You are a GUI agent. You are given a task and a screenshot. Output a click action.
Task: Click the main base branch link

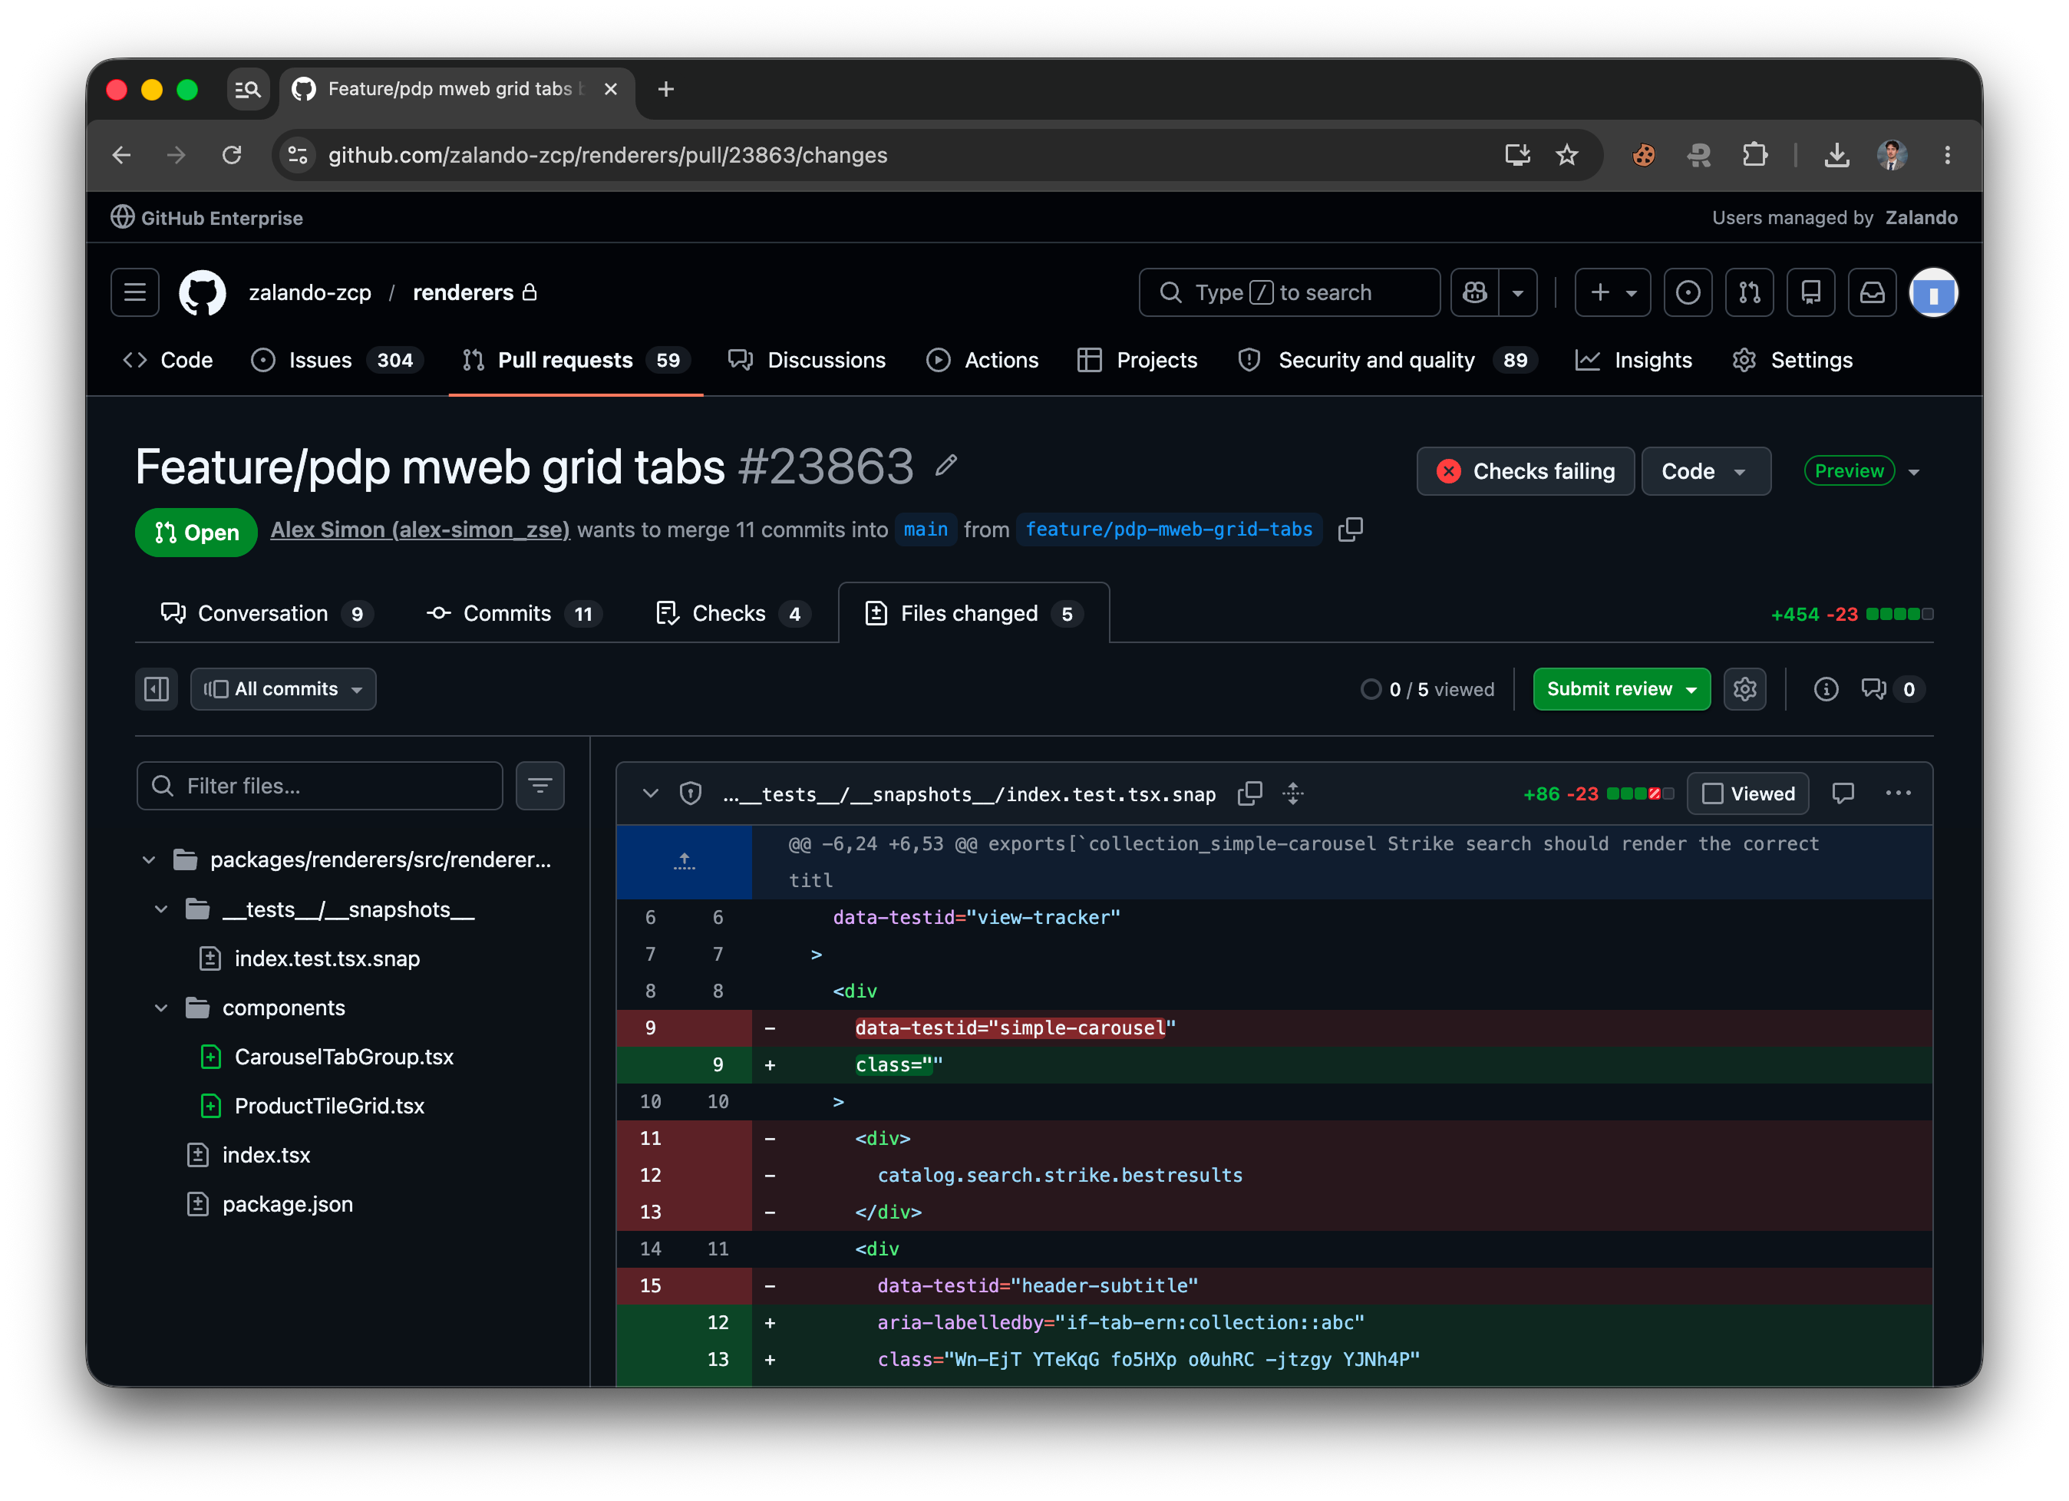tap(925, 530)
